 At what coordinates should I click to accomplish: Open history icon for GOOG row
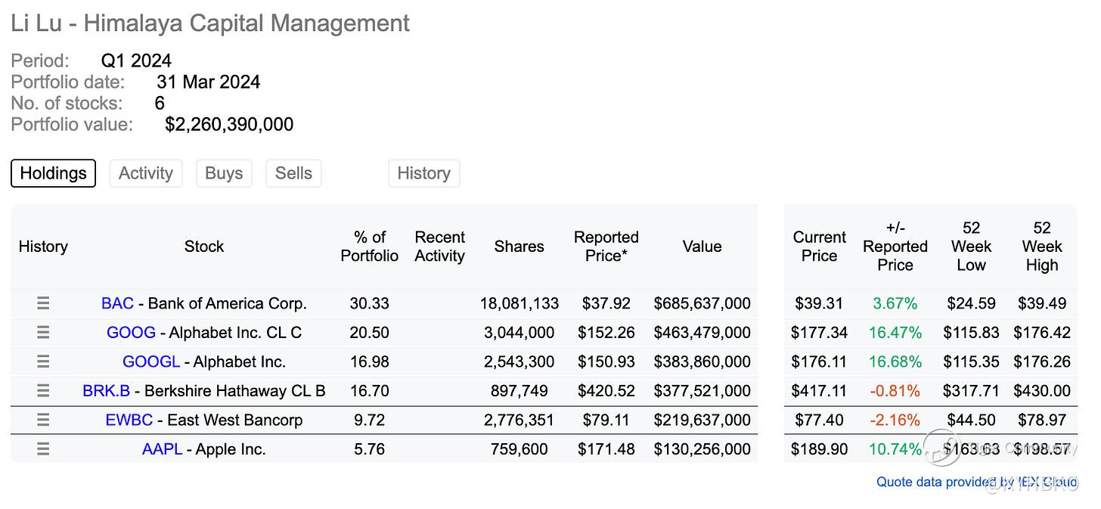[43, 333]
